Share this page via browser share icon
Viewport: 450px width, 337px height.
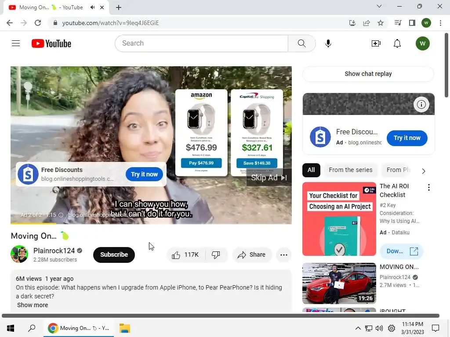pyautogui.click(x=367, y=23)
